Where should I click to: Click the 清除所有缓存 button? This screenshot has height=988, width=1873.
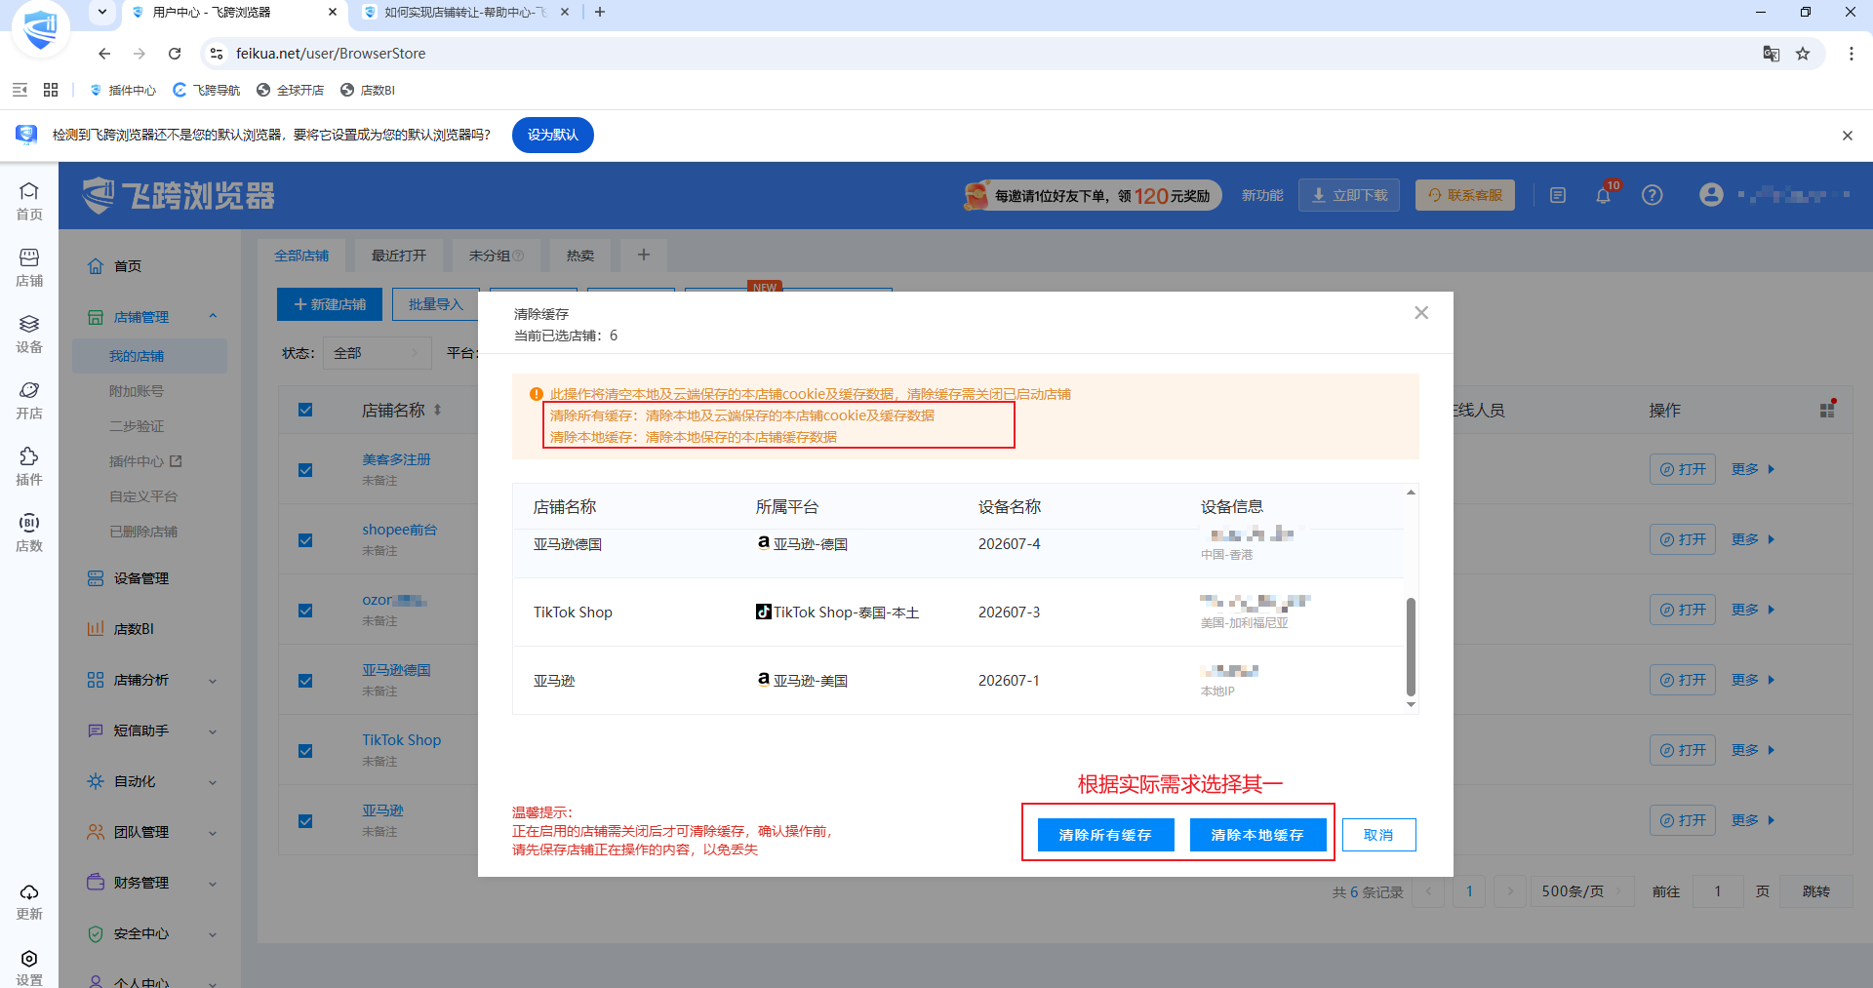coord(1105,835)
